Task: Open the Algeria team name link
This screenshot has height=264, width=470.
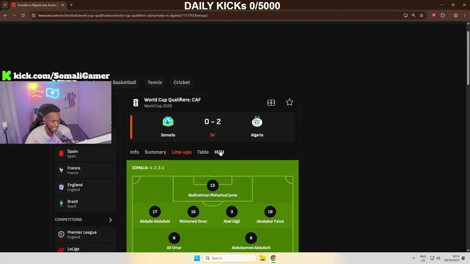Action: point(257,135)
